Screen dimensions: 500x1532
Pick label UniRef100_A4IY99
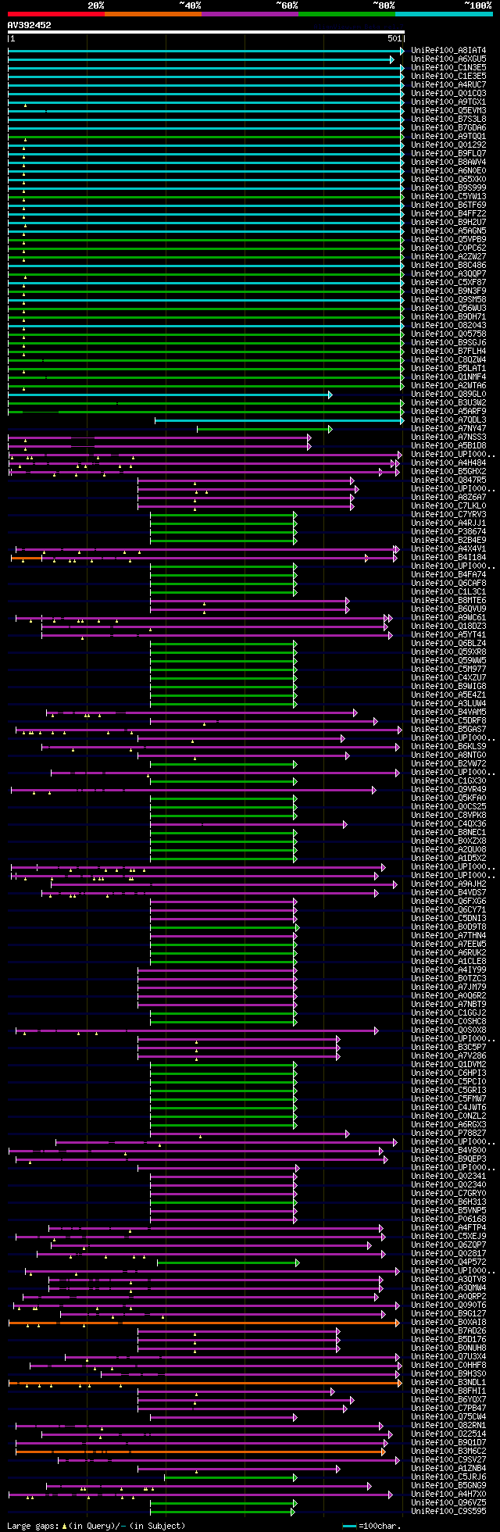pyautogui.click(x=448, y=970)
